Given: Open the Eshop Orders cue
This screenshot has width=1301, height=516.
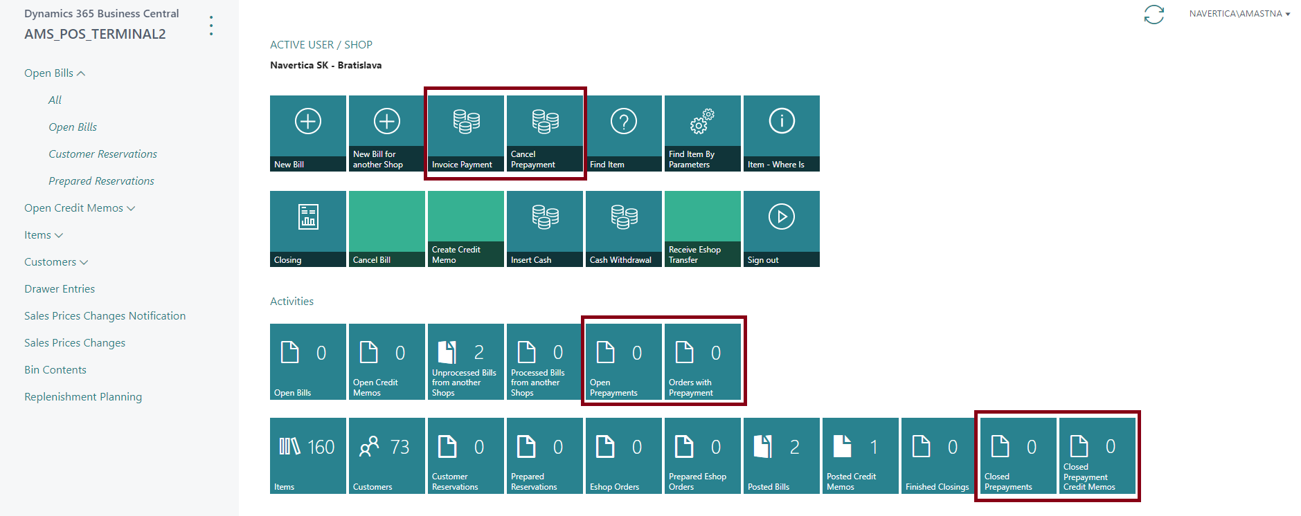Looking at the screenshot, I should coord(624,456).
